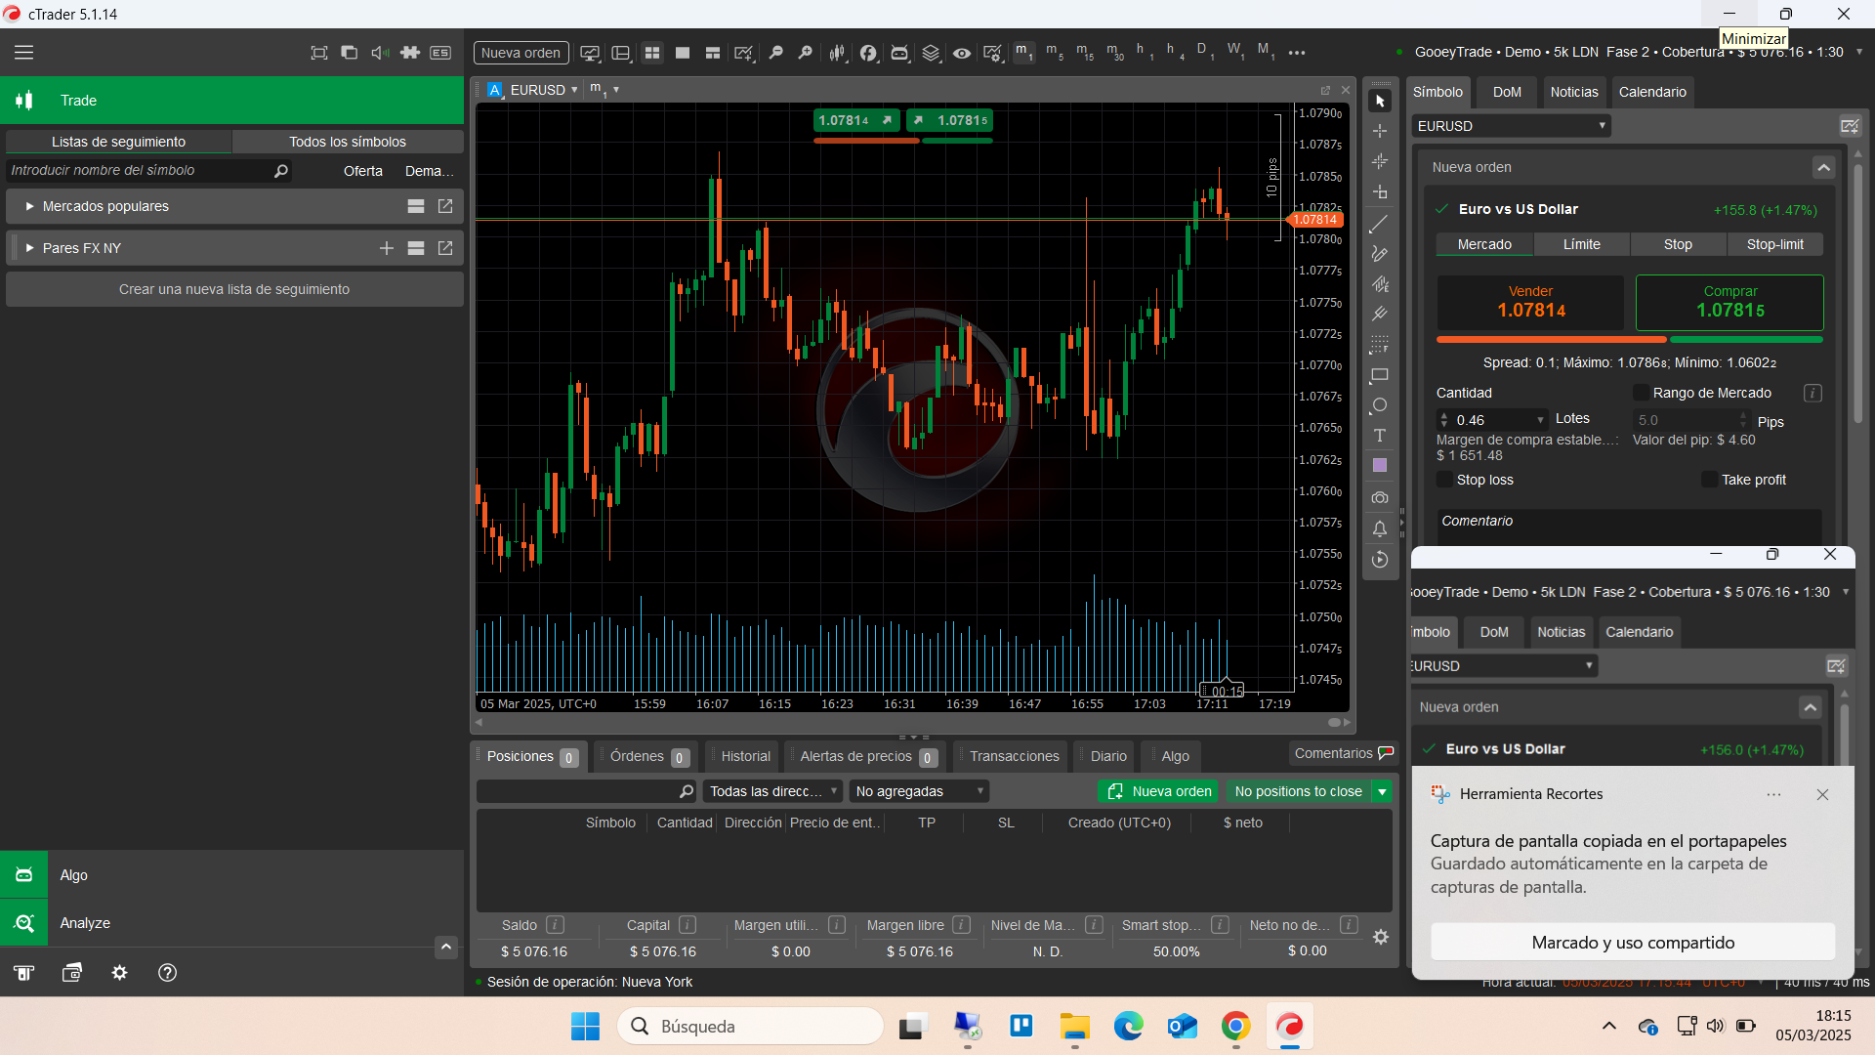This screenshot has height=1055, width=1875.
Task: Select the m5 timeframe
Action: click(x=1054, y=52)
